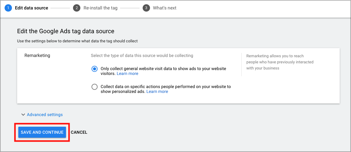
Task: Select Collect data on specific actions option
Action: click(x=94, y=87)
